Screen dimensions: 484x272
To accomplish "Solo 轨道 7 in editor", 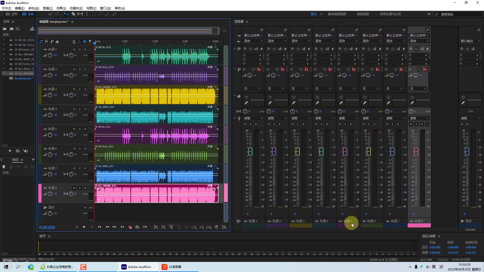I will [x=80, y=168].
